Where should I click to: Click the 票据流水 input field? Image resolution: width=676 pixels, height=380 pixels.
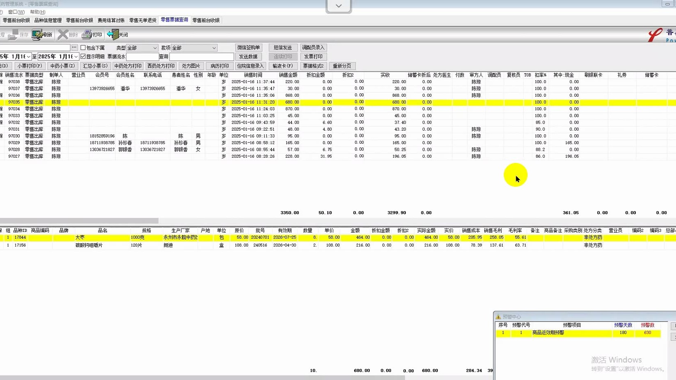click(142, 57)
